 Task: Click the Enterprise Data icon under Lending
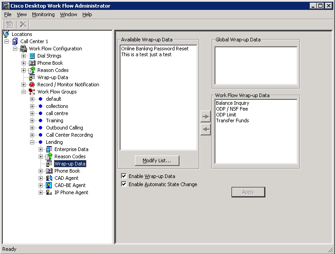click(49, 149)
